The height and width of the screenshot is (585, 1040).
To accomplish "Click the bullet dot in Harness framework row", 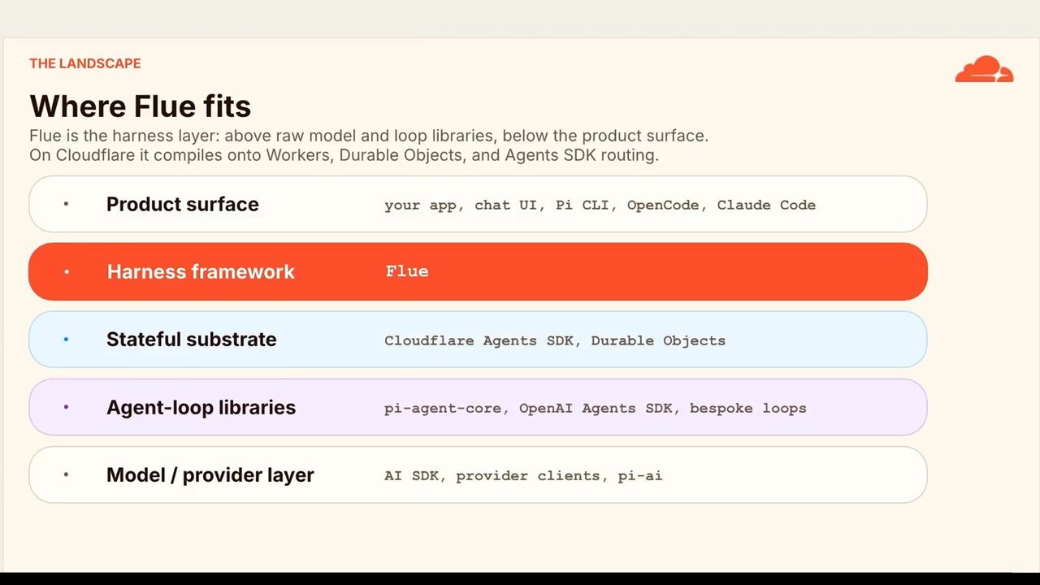I will [67, 271].
